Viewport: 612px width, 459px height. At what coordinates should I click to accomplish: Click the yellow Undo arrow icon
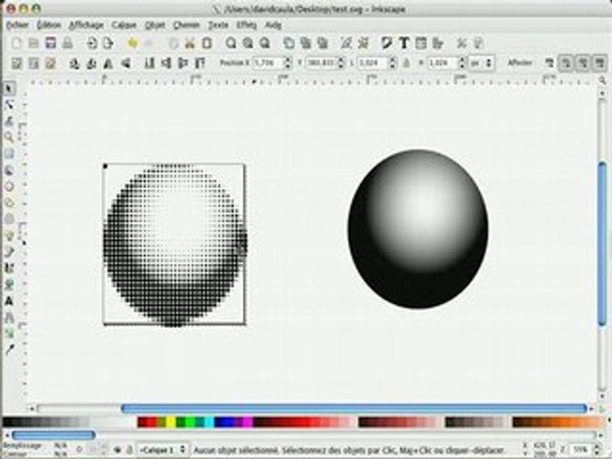[133, 43]
